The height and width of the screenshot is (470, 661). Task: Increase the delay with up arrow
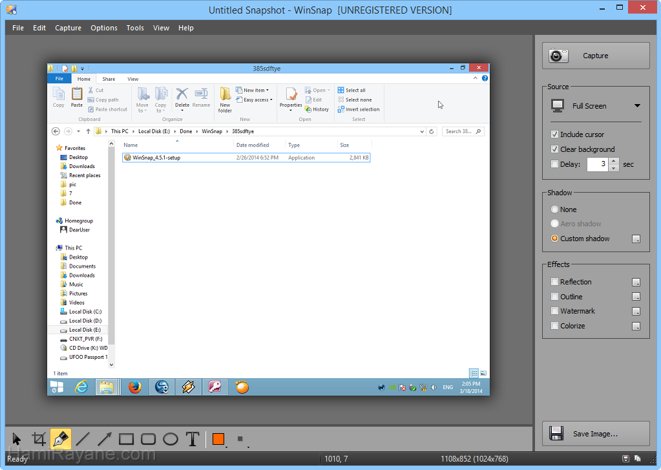pyautogui.click(x=614, y=161)
